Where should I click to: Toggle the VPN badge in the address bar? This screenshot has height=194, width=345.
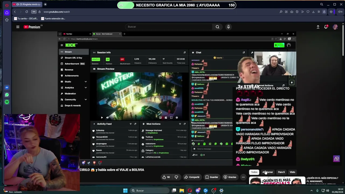pyautogui.click(x=34, y=12)
